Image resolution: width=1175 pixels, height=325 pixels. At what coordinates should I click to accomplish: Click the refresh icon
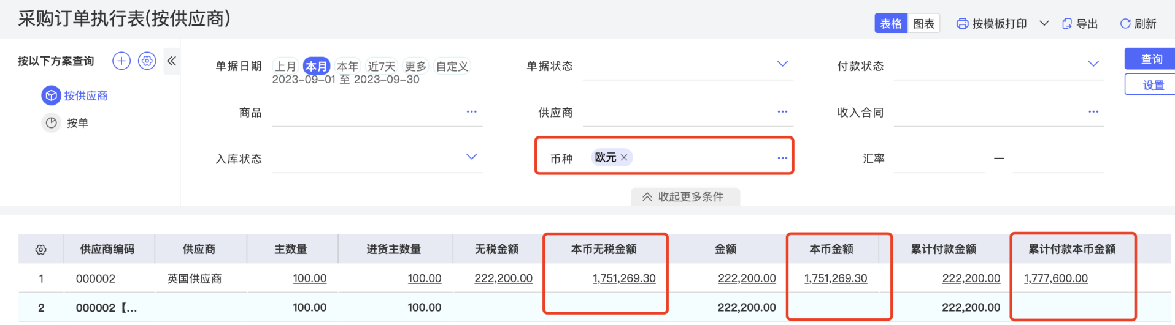pyautogui.click(x=1125, y=24)
